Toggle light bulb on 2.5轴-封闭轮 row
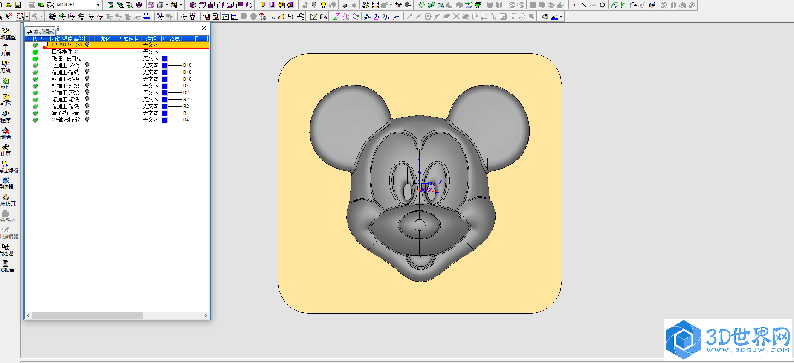This screenshot has height=363, width=794. pos(87,119)
